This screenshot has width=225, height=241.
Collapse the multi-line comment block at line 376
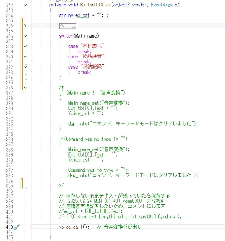pos(25,88)
